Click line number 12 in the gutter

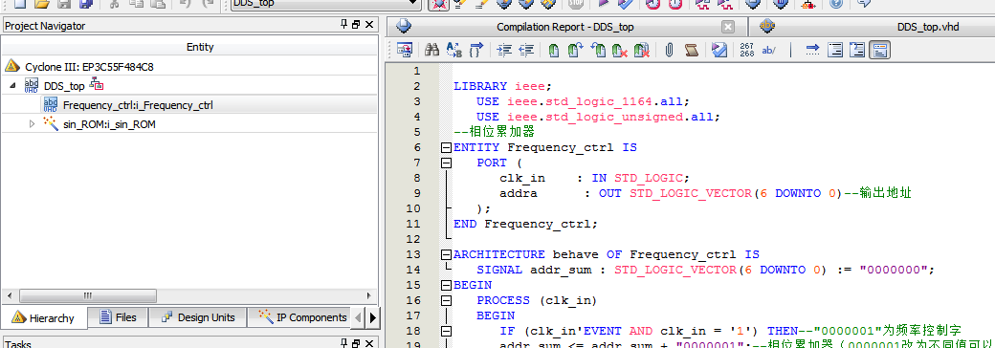[x=412, y=239]
